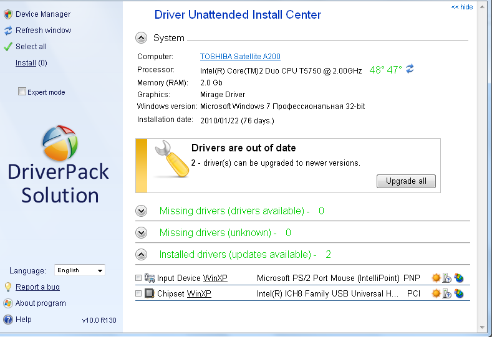Click the 2.0 Gb memory value

211,83
